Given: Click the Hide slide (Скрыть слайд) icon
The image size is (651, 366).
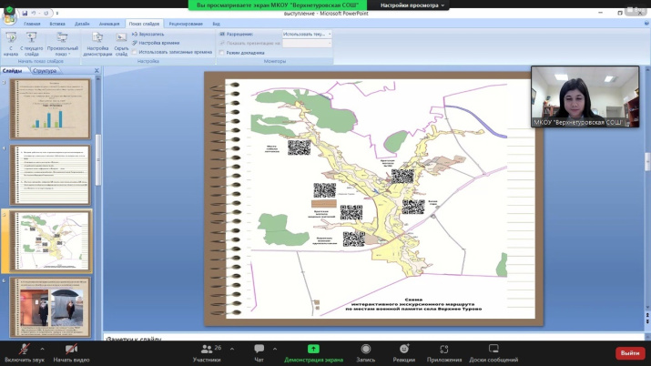Looking at the screenshot, I should pos(121,40).
